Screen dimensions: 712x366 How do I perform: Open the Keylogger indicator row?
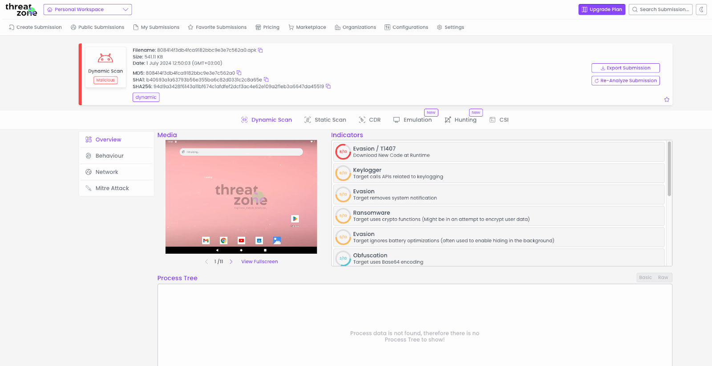point(499,173)
